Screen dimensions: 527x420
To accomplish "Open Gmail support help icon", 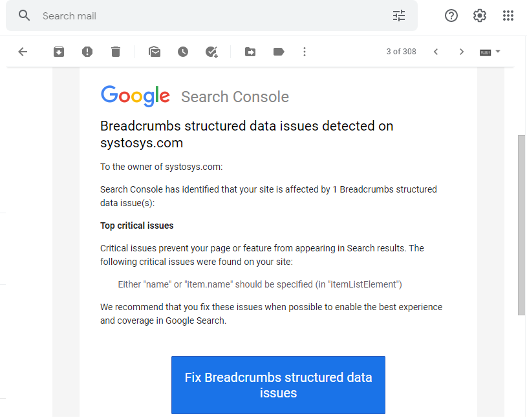I will [451, 16].
